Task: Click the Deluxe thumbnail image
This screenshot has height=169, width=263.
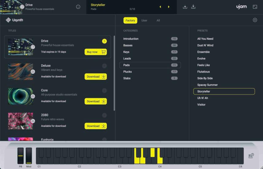Action: (x=21, y=71)
